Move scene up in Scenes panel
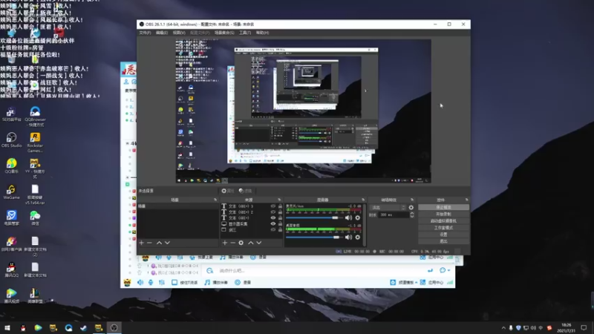Image resolution: width=594 pixels, height=334 pixels. (159, 243)
